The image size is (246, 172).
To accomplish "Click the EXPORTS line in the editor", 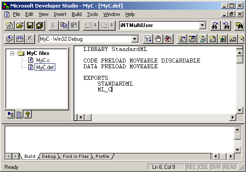I will point(96,78).
